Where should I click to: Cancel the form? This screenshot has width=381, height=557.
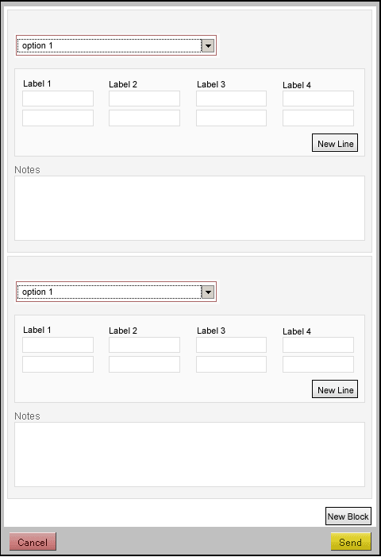(33, 542)
